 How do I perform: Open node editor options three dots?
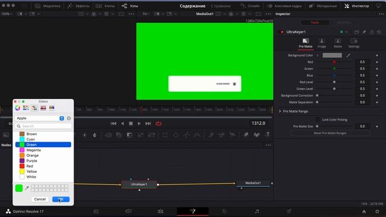(268, 145)
